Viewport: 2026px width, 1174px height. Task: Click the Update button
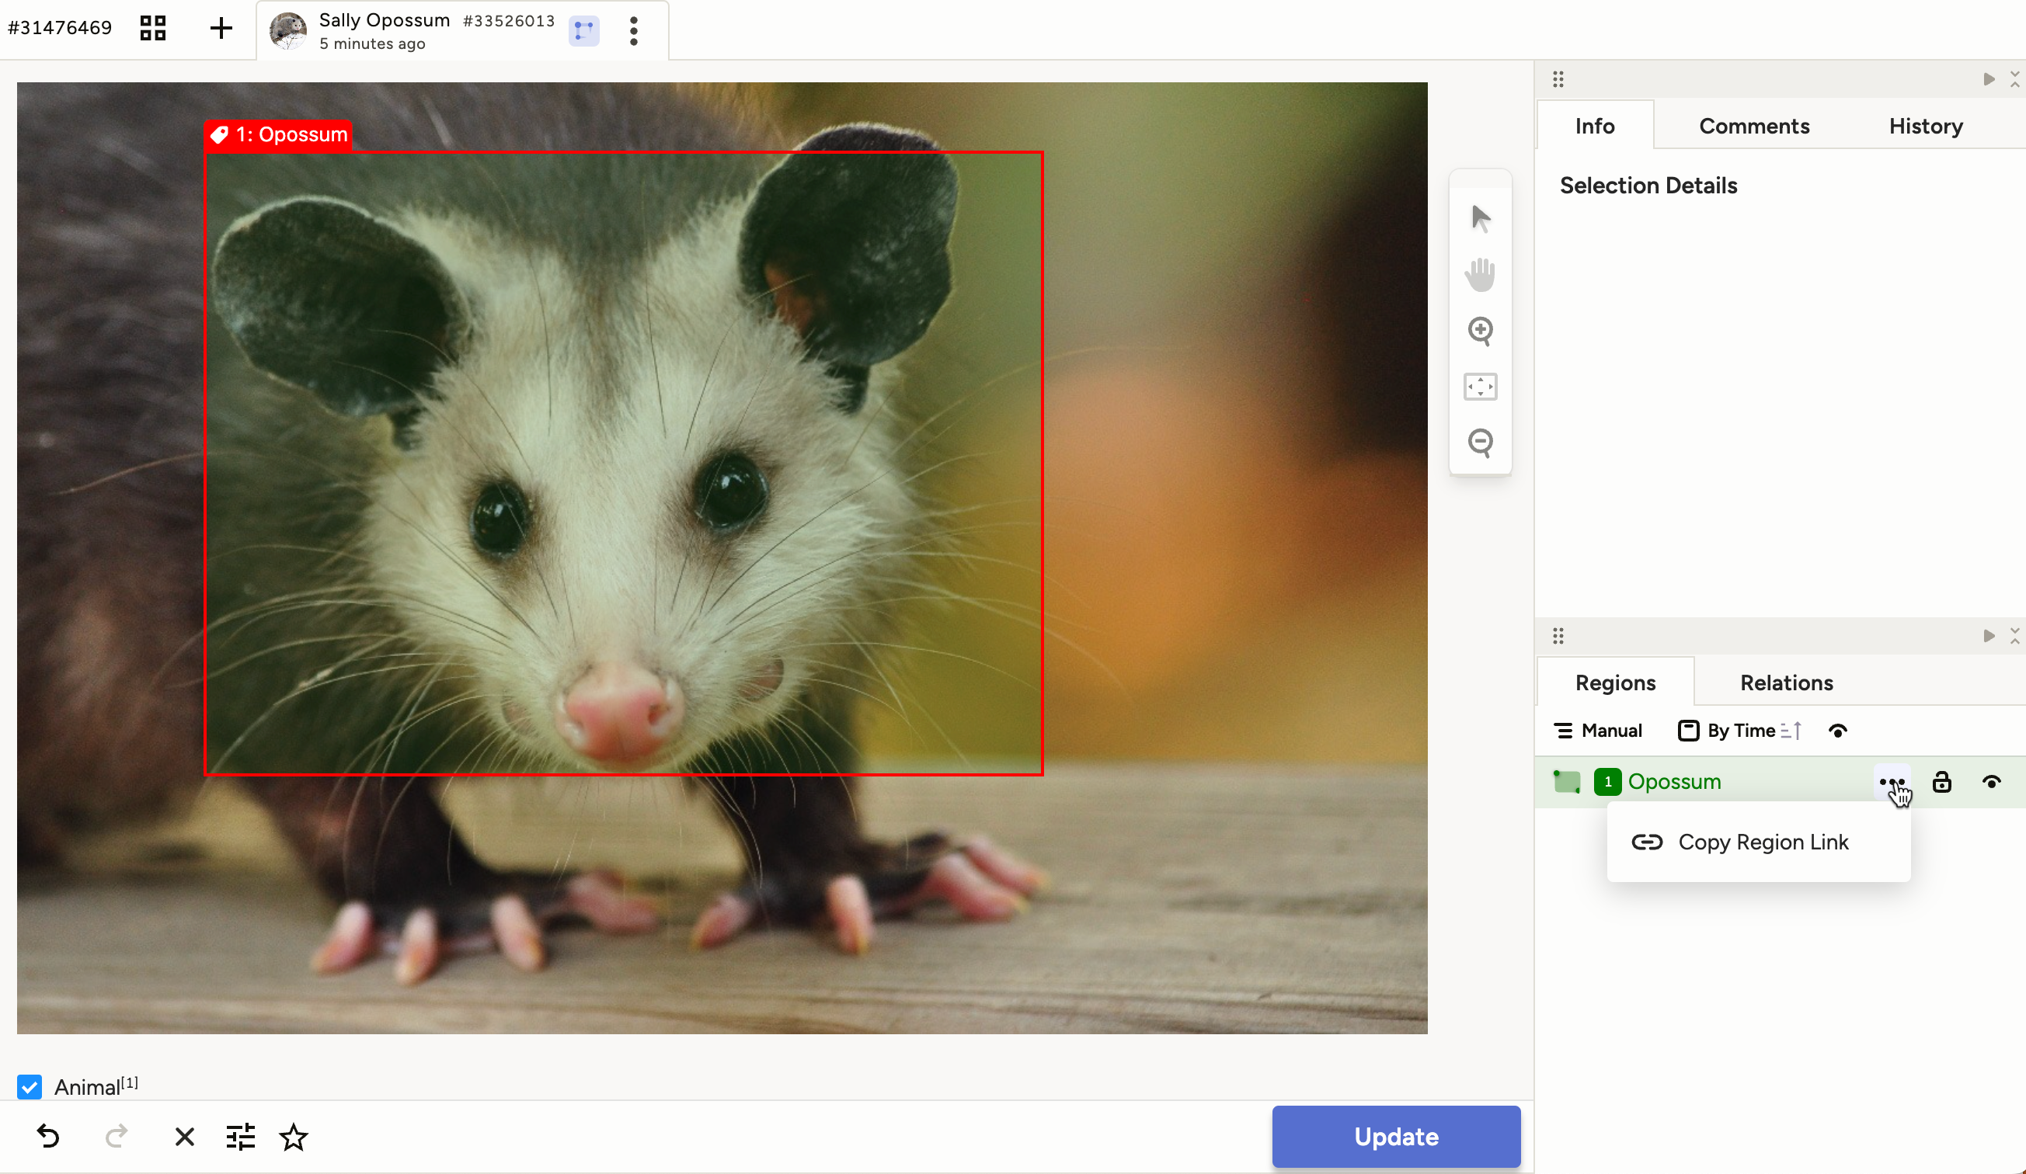(x=1396, y=1136)
